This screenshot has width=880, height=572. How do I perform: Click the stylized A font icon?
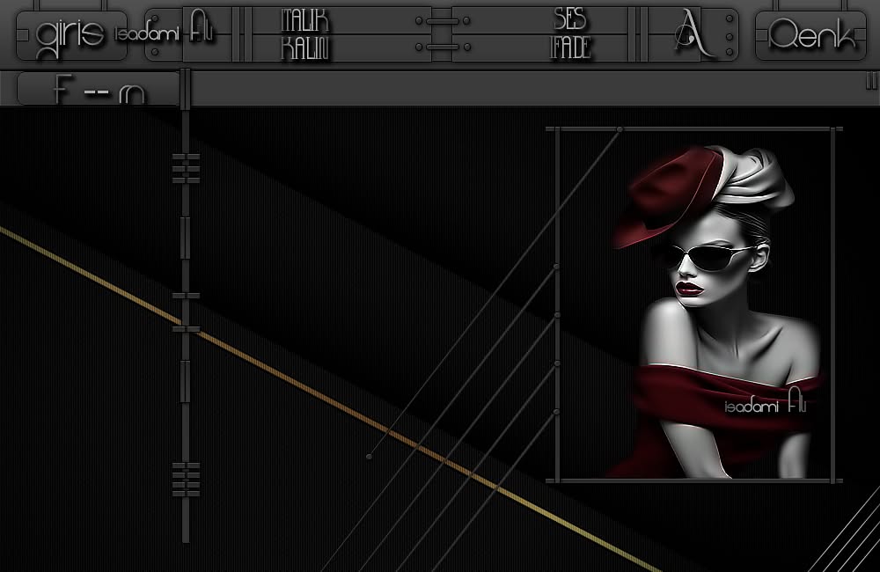point(693,33)
